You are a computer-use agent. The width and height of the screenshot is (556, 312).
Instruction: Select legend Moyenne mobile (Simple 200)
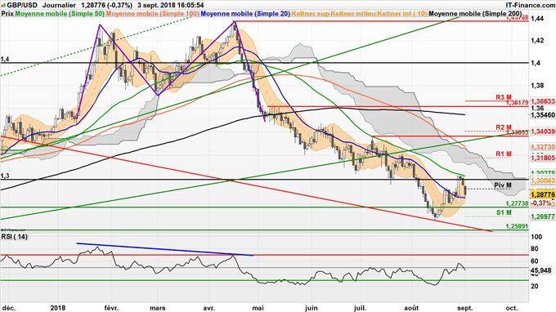click(475, 13)
